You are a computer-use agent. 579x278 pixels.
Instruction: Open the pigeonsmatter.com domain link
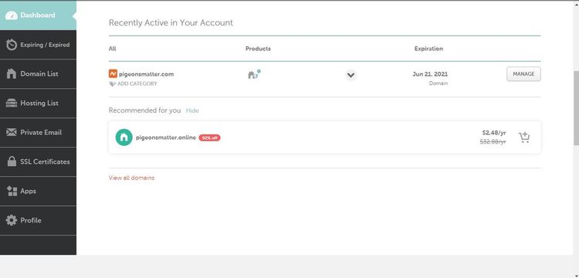pyautogui.click(x=146, y=74)
